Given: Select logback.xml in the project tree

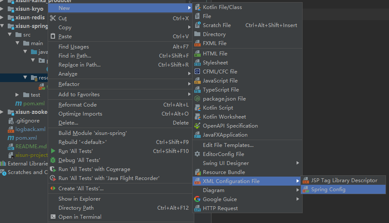Looking at the screenshot, I should click(x=30, y=129).
